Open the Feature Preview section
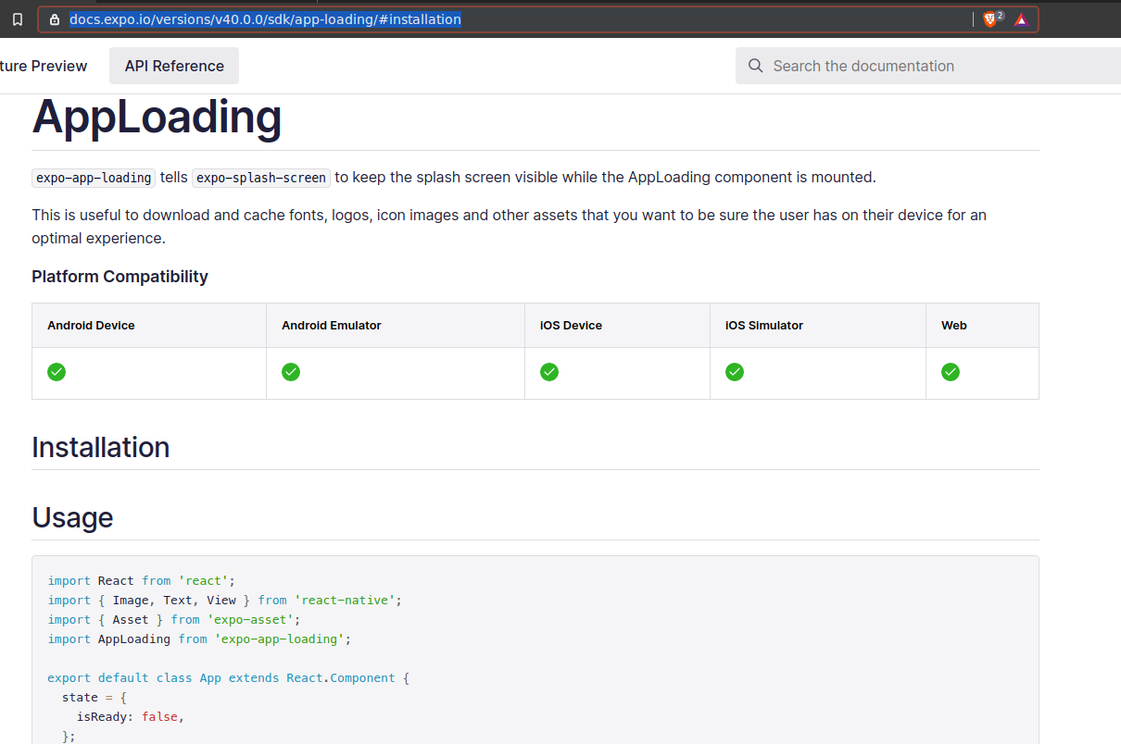 pyautogui.click(x=44, y=66)
